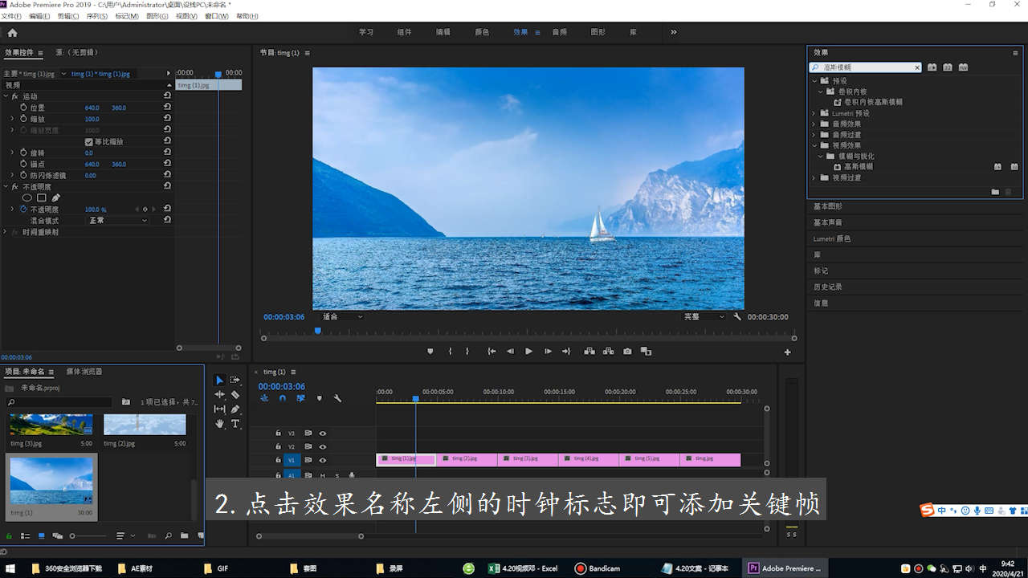Create ellipse mask under Opacity
The height and width of the screenshot is (578, 1028).
pyautogui.click(x=27, y=197)
